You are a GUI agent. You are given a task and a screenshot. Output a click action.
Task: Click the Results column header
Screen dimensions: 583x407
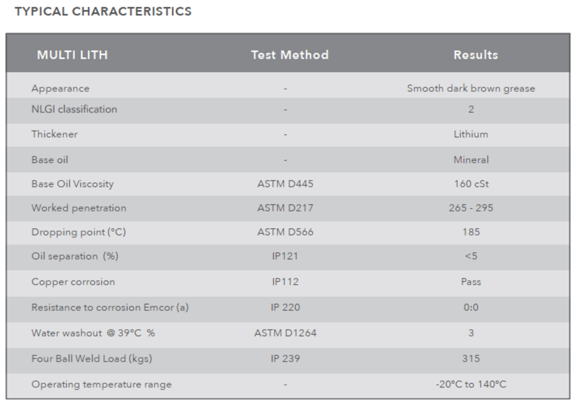[475, 55]
